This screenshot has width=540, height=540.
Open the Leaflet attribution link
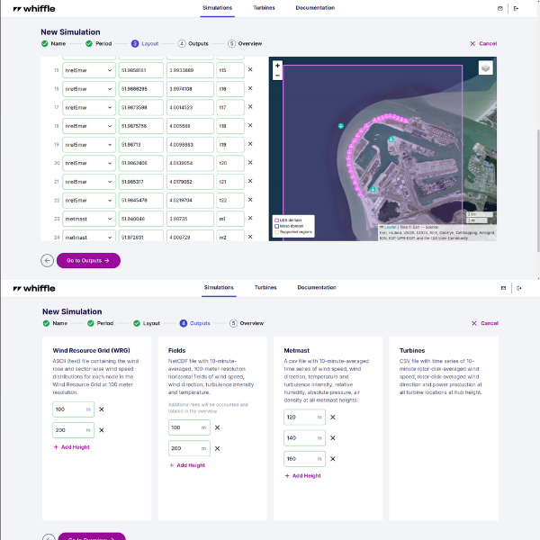[x=391, y=228]
